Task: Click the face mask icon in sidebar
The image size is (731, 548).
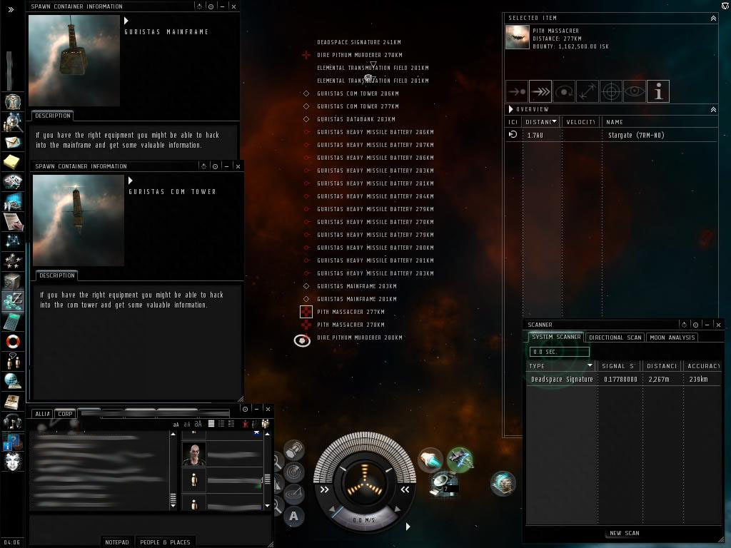Action: tap(13, 462)
